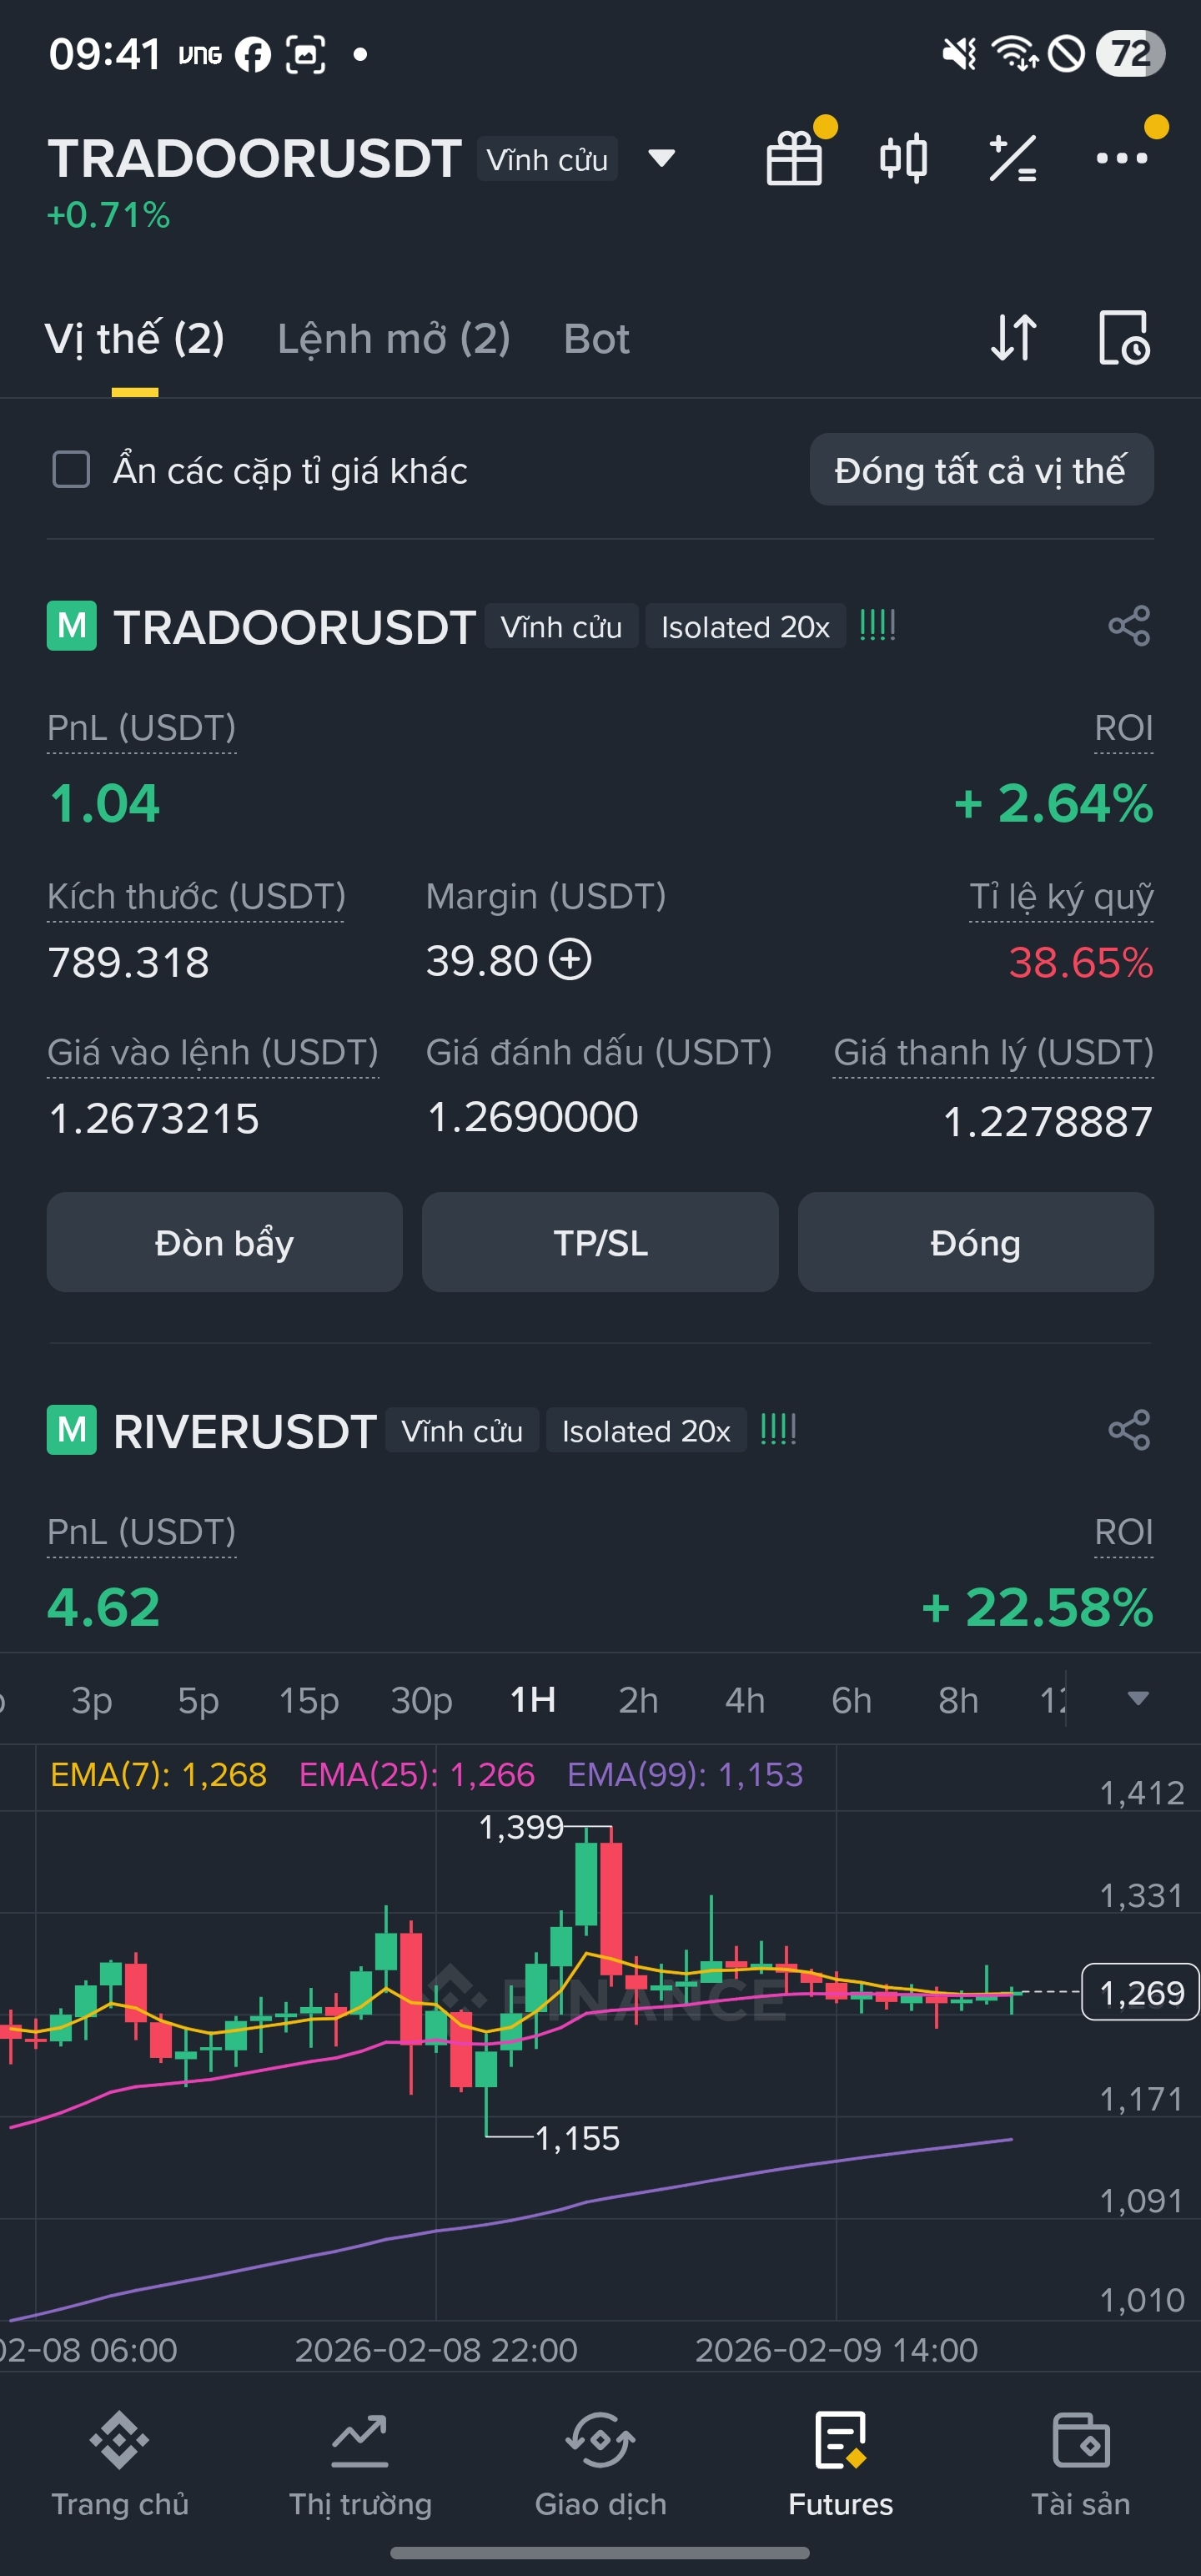Go to Trang chủ home
Viewport: 1201px width, 2576px height.
click(120, 2464)
